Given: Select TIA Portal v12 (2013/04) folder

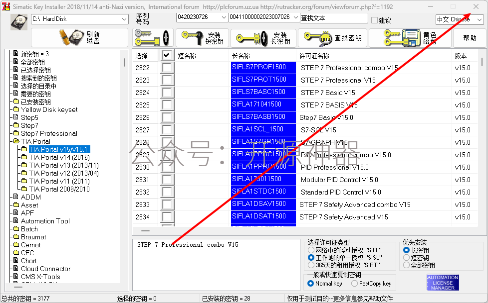Looking at the screenshot, I should [x=63, y=173].
